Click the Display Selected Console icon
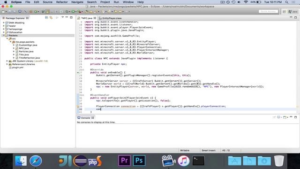The image size is (300, 169). (x=279, y=117)
